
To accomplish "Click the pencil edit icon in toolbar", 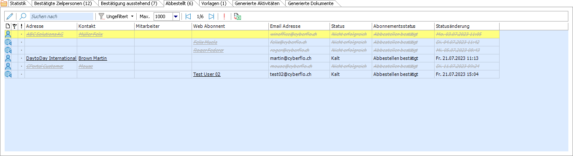I will pyautogui.click(x=10, y=16).
